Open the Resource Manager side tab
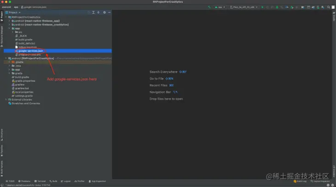 click(x=2, y=36)
